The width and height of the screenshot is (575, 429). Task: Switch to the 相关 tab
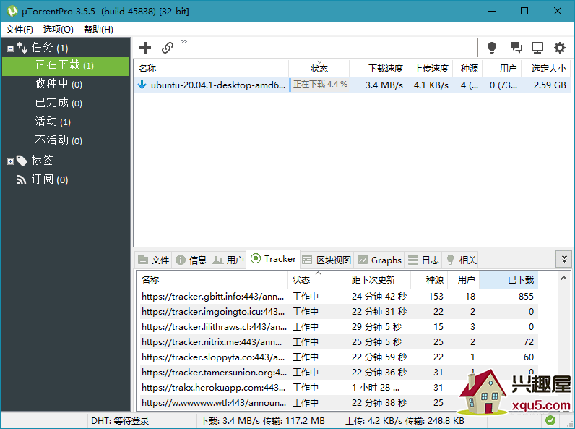pyautogui.click(x=462, y=260)
